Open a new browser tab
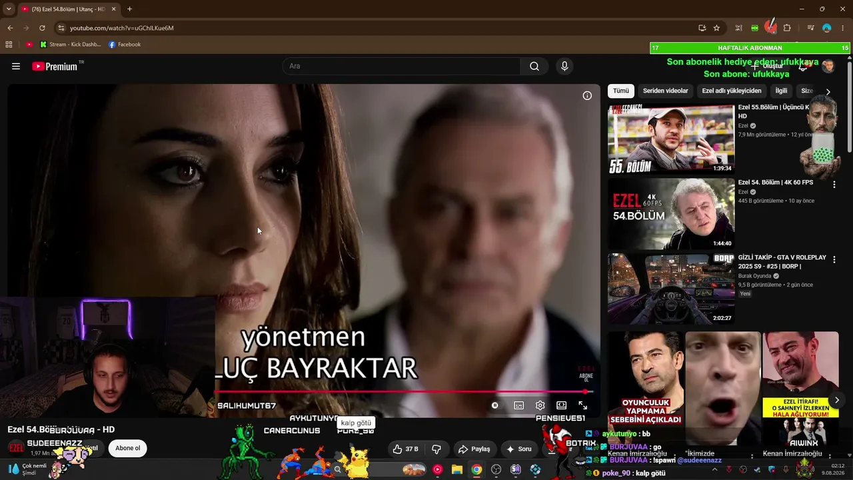 click(x=129, y=9)
